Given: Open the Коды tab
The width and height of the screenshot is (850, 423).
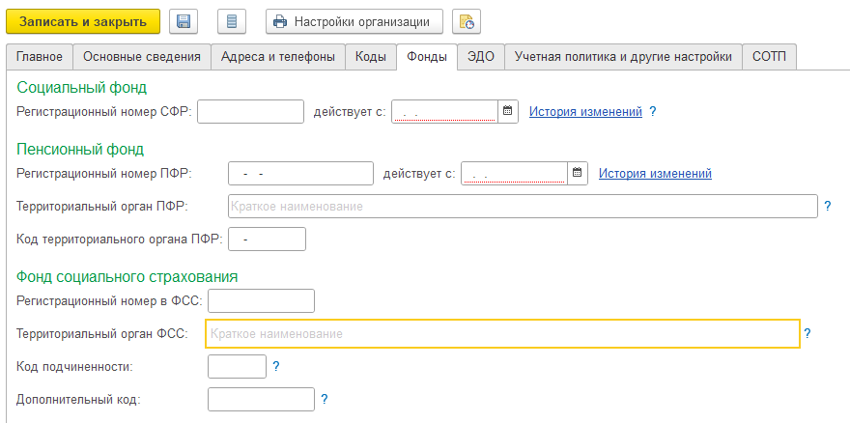Looking at the screenshot, I should [371, 57].
